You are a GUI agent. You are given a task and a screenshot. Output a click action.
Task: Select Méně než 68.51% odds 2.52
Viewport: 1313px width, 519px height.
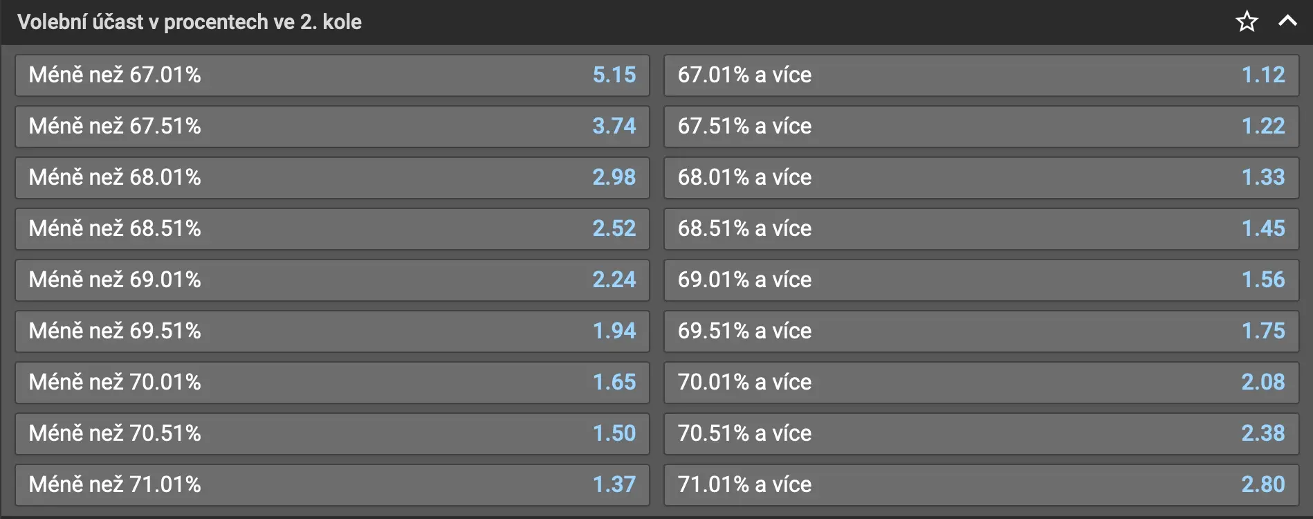pyautogui.click(x=332, y=229)
